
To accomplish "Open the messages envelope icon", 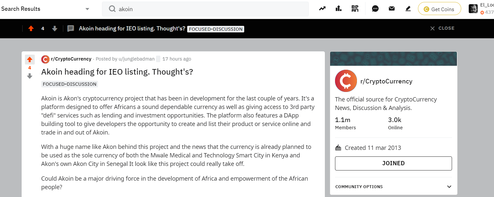I will point(392,9).
